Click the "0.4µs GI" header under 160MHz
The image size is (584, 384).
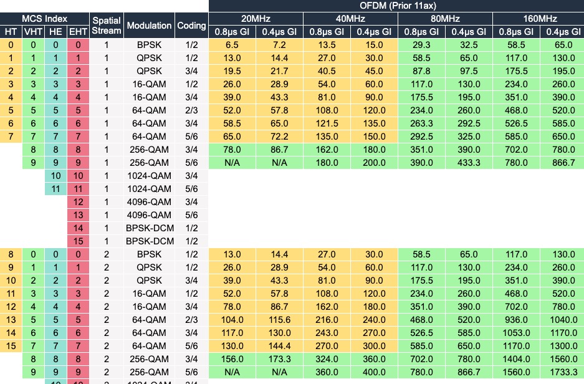[562, 32]
